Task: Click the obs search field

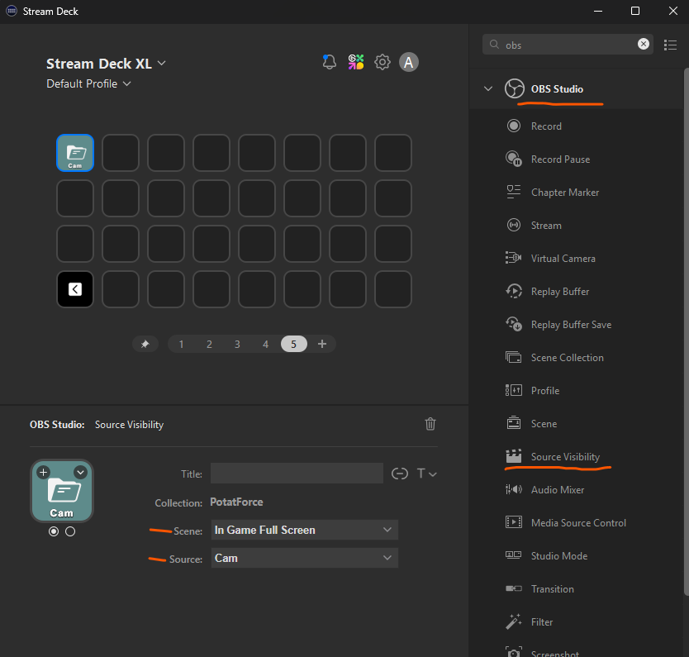Action: (568, 45)
